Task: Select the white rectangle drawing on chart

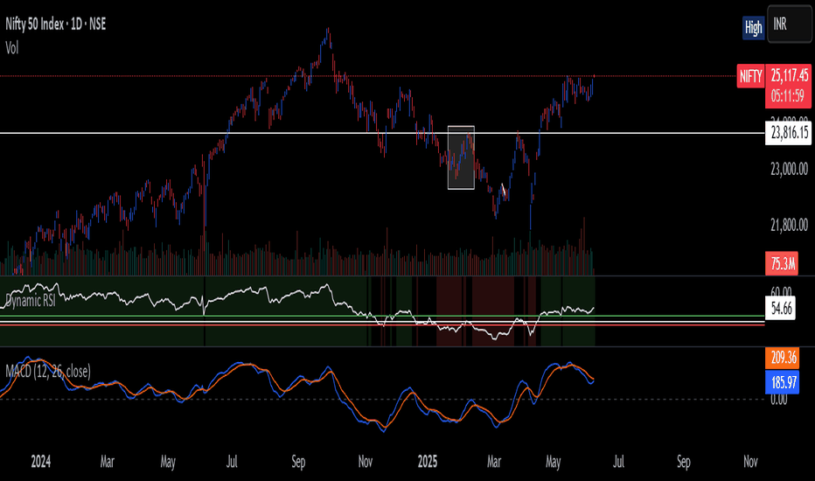Action: 461,157
